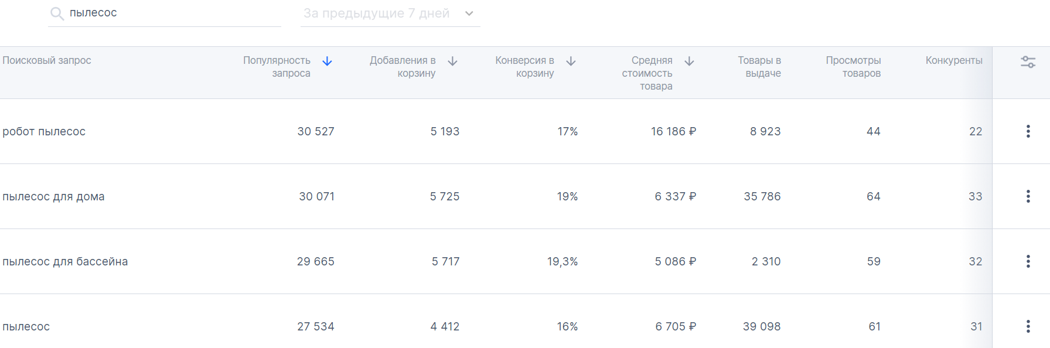Screen dimensions: 1050x348
Task: Open actions menu for робот пылесос row
Action: coord(1028,131)
